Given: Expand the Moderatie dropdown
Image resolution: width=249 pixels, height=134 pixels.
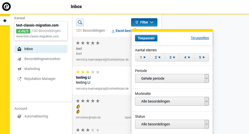Looking at the screenshot, I should (x=172, y=101).
